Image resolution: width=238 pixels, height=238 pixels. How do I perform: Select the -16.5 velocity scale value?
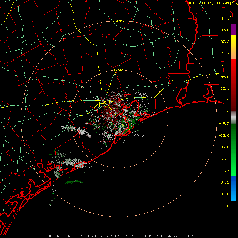point(224,124)
